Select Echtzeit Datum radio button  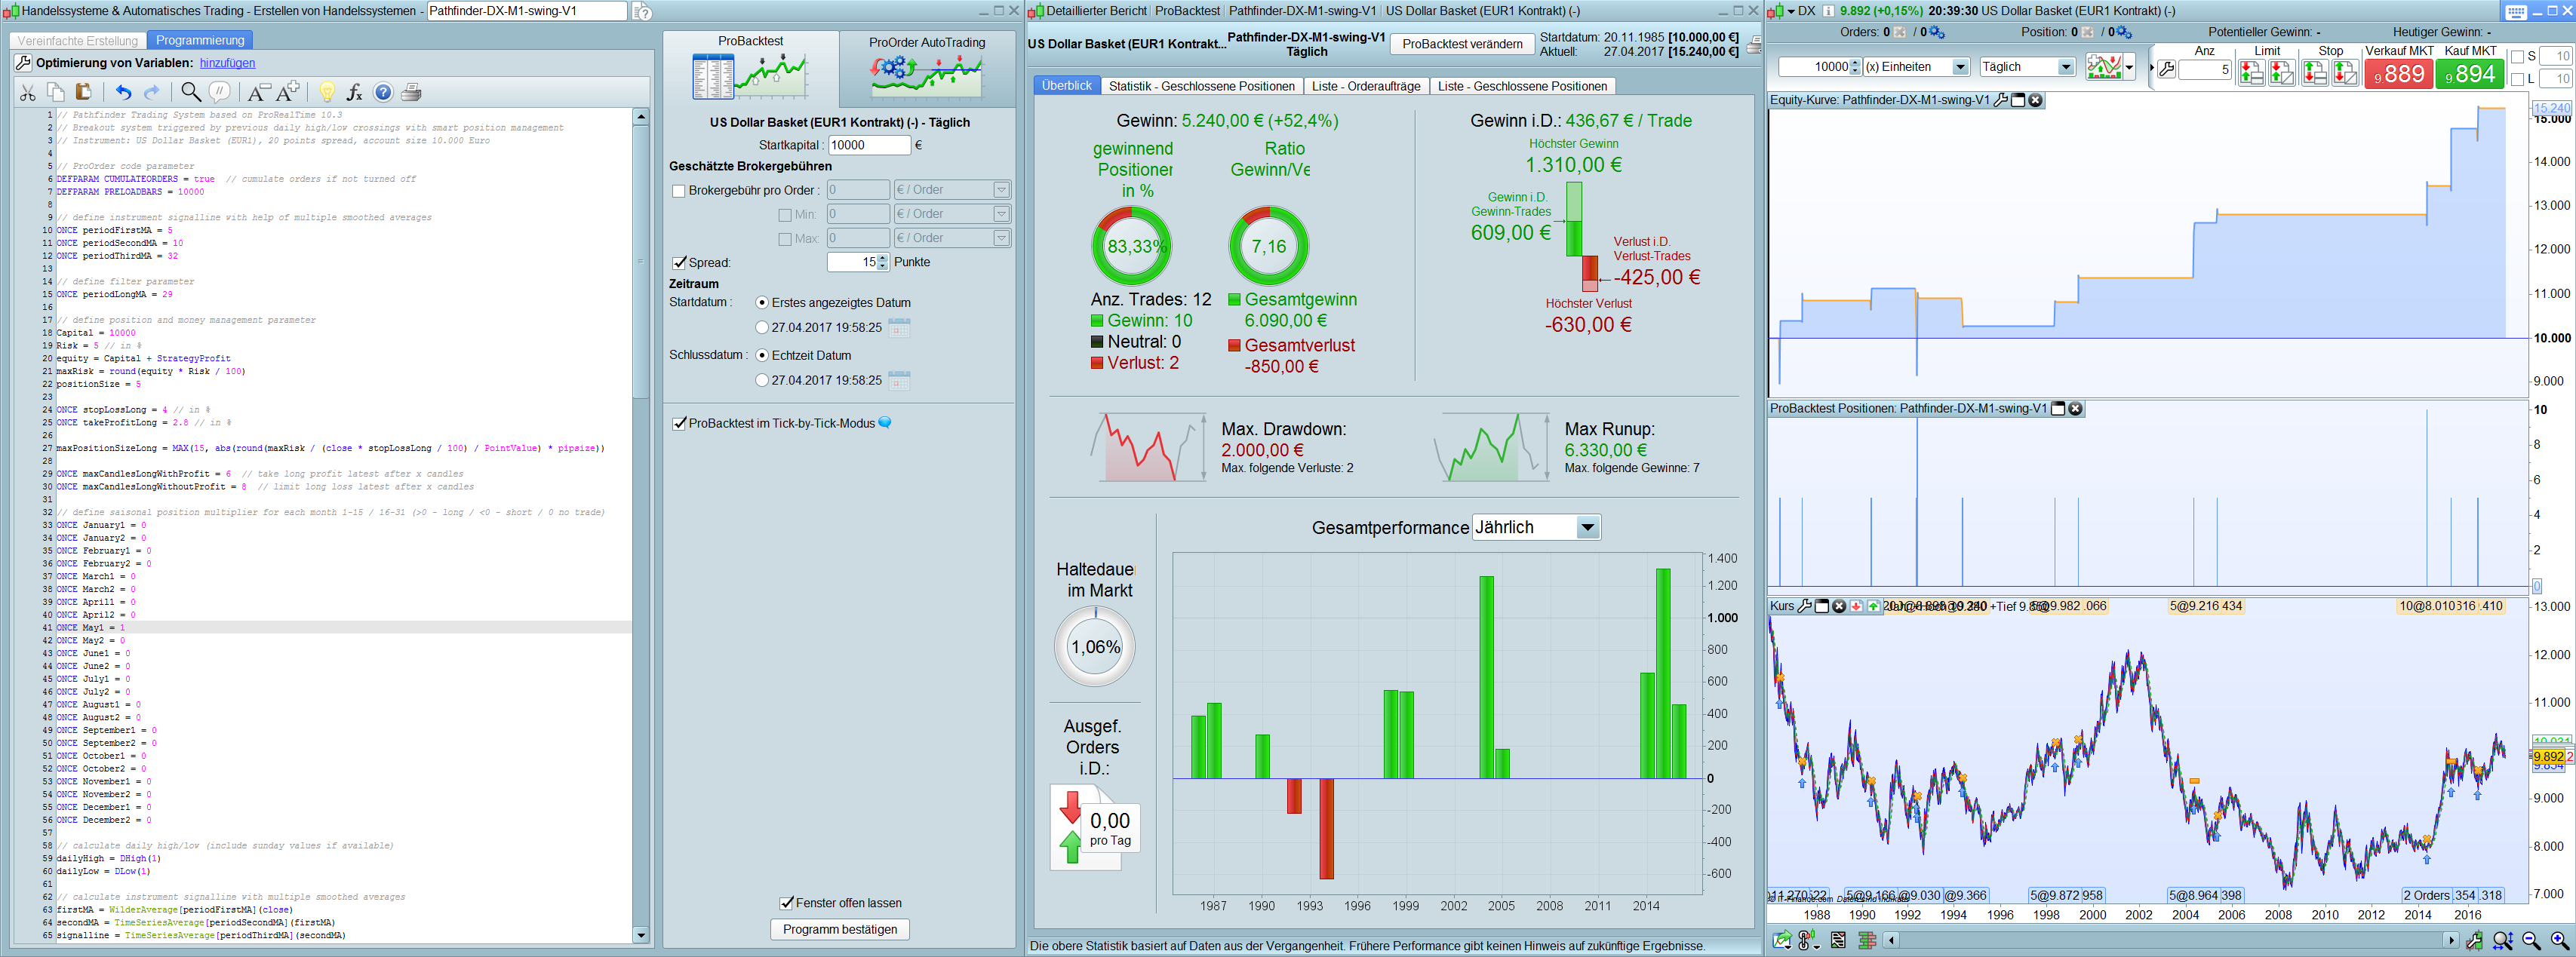(762, 354)
